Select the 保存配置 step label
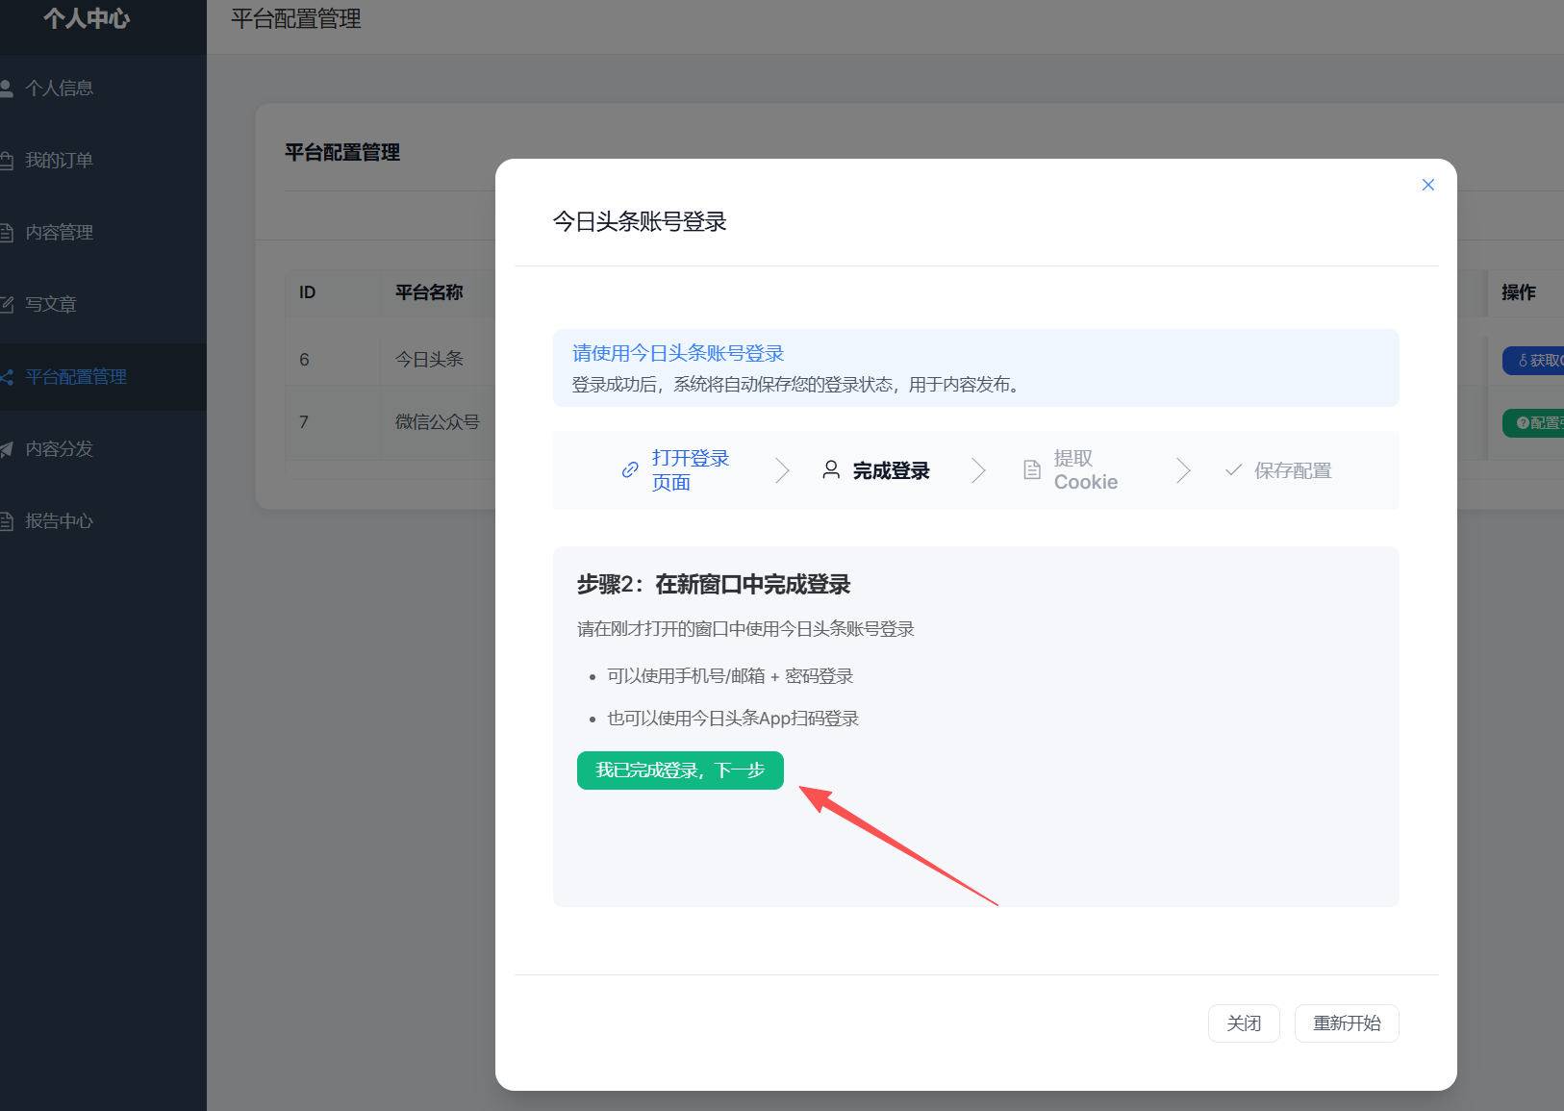The width and height of the screenshot is (1564, 1111). point(1293,470)
